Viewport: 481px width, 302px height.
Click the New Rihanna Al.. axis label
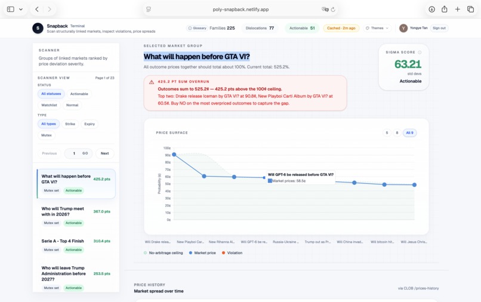click(x=221, y=242)
